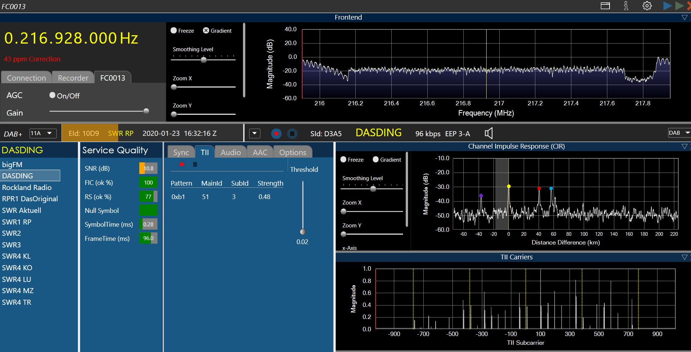
Task: Click the window layout icon in the top bar
Action: click(605, 6)
